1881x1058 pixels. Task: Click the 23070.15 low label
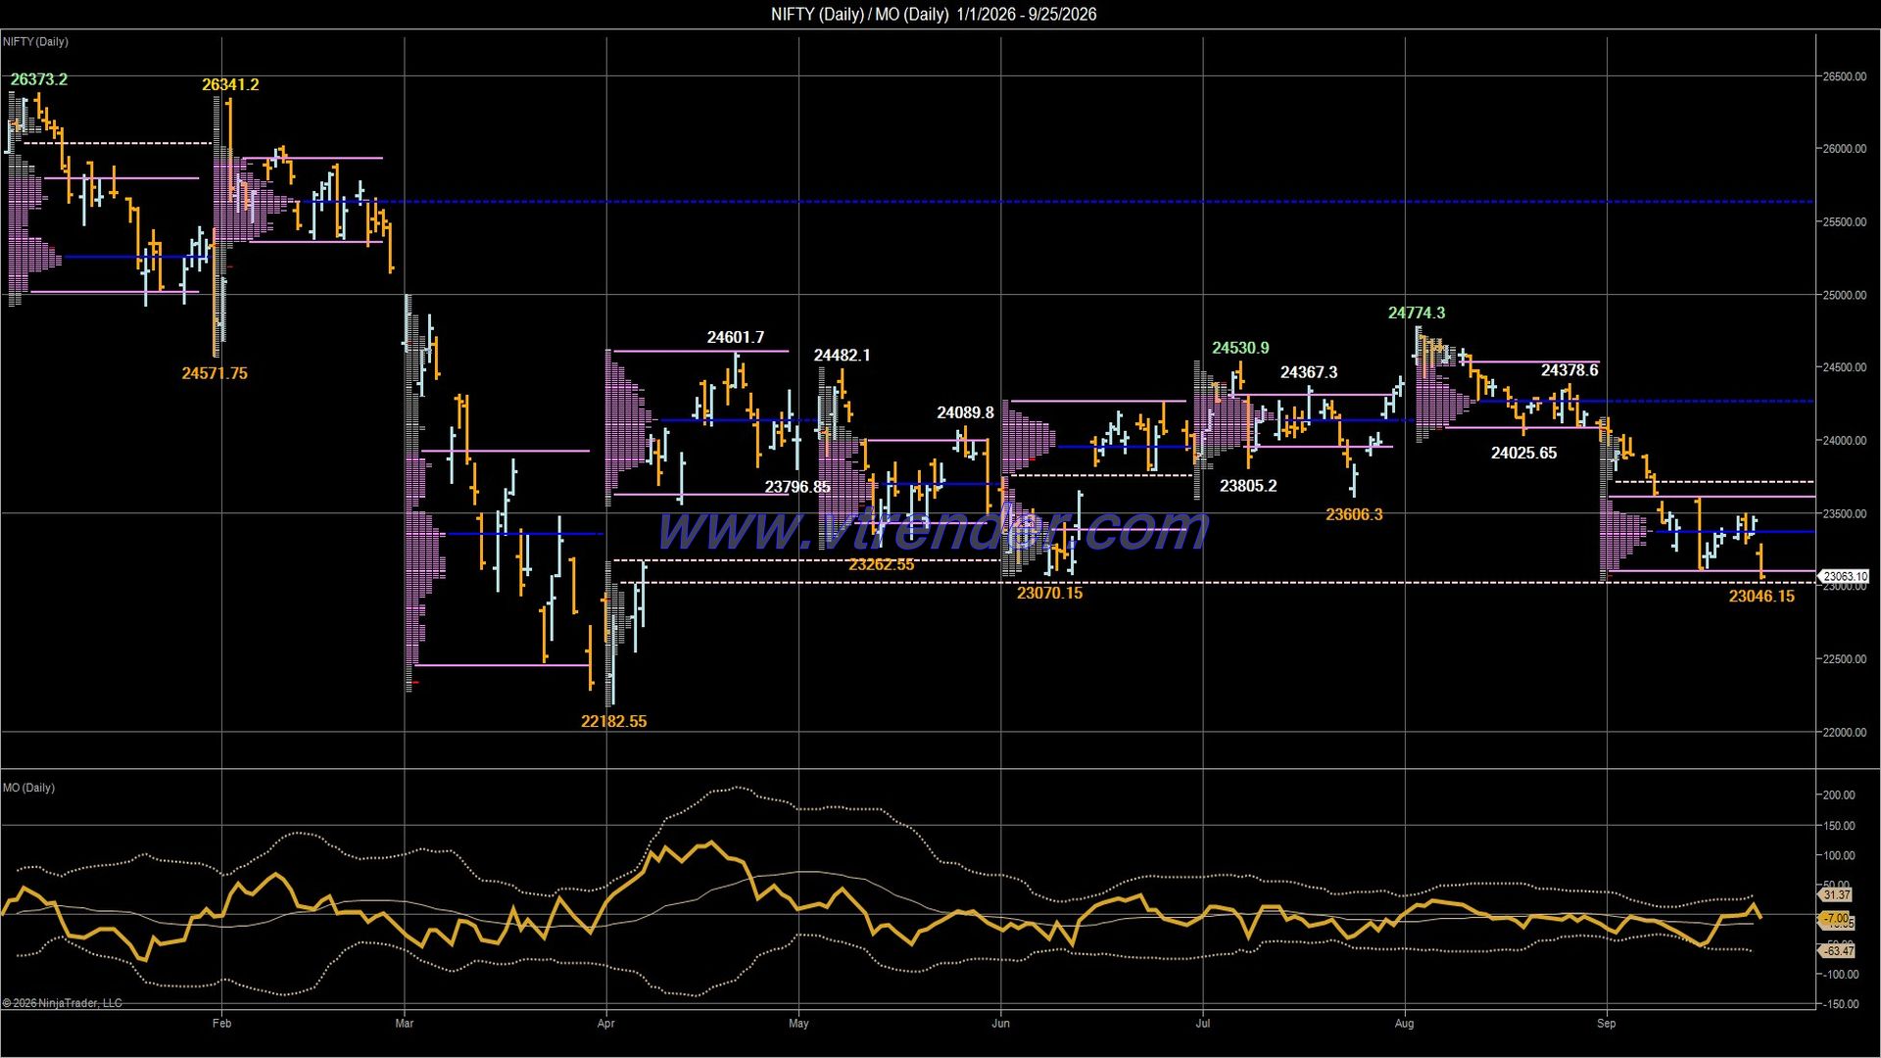[1049, 593]
